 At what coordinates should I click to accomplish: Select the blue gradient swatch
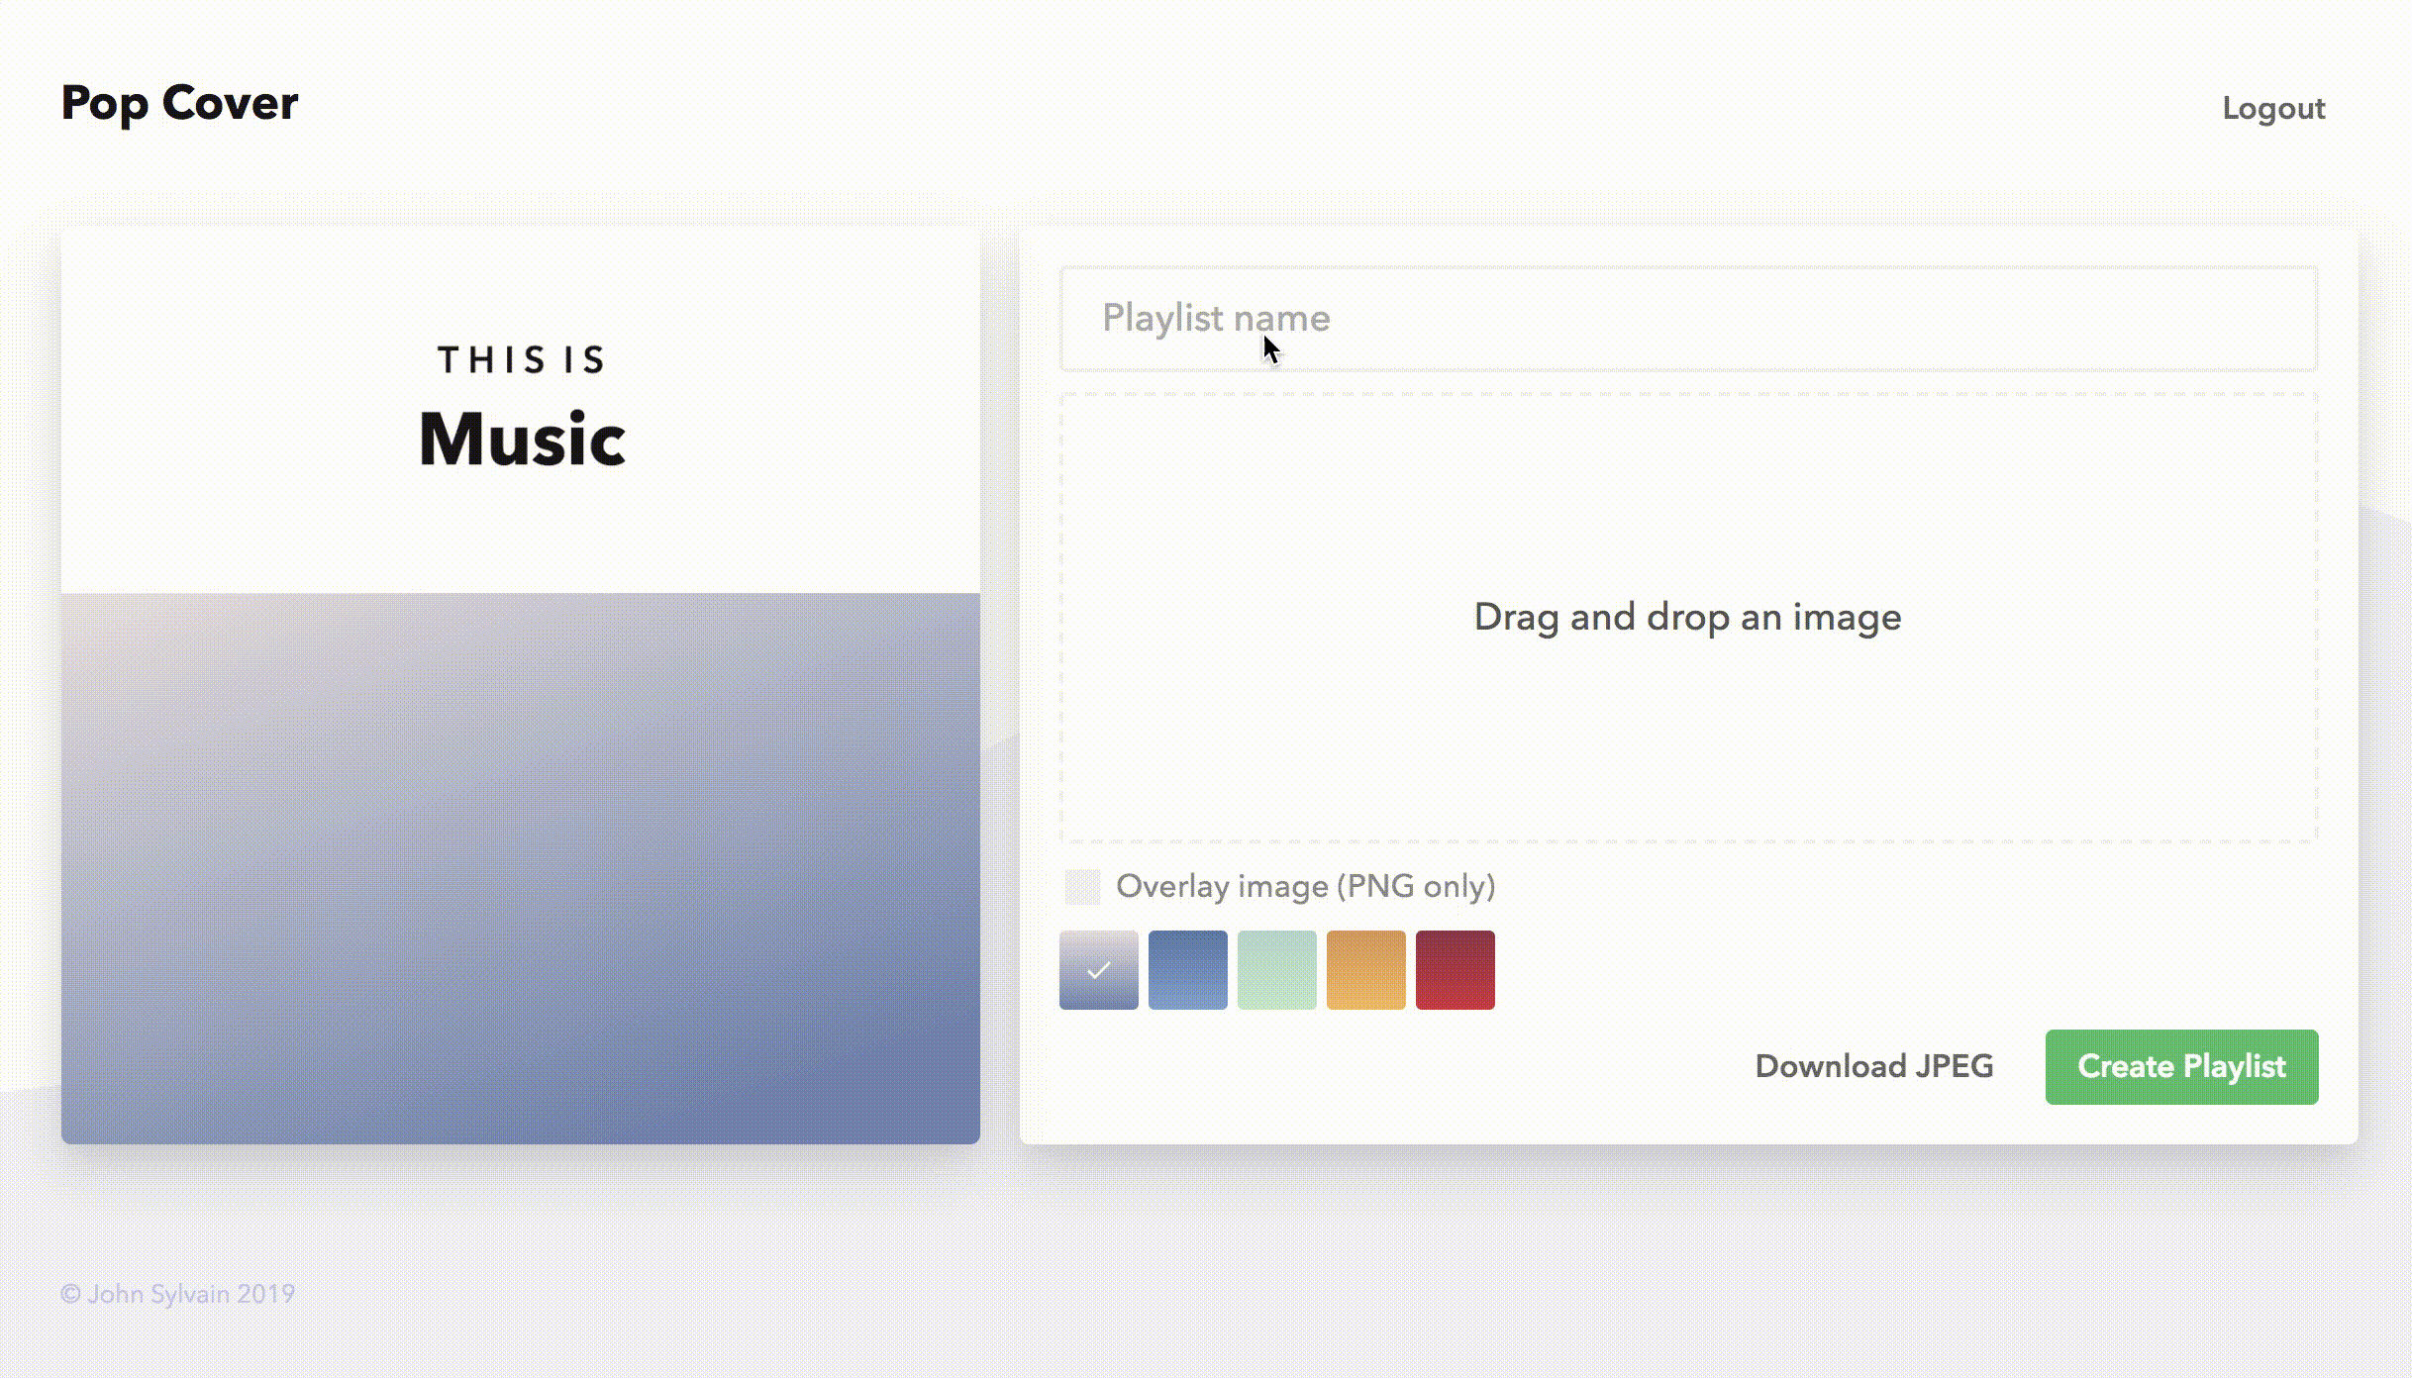(1187, 969)
